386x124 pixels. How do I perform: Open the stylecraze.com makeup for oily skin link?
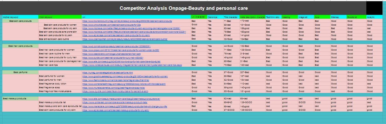click(116, 110)
